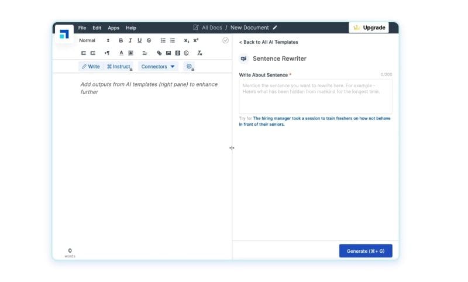Click the clear formatting icon
Image resolution: width=468 pixels, height=282 pixels.
199,53
